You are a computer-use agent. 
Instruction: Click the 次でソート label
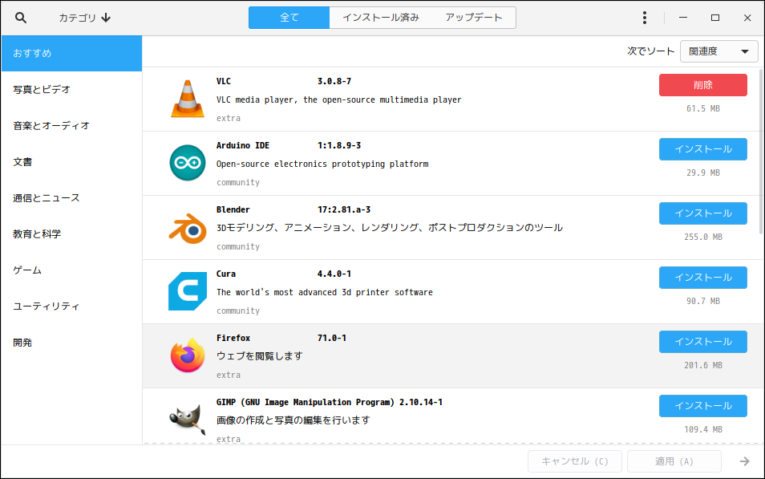[x=650, y=51]
